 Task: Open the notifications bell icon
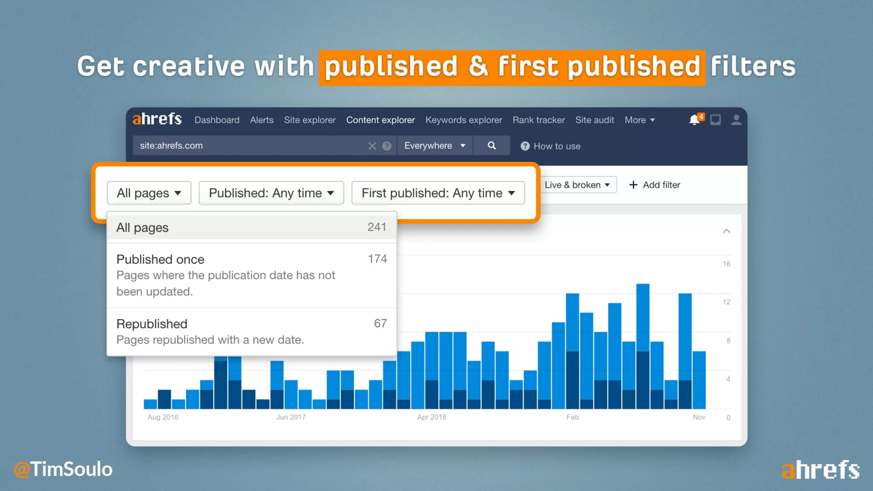point(694,120)
